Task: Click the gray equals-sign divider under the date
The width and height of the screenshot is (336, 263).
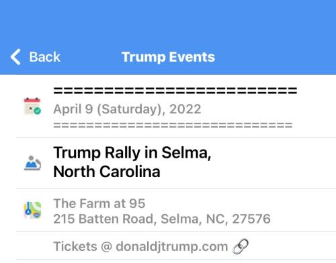Action: tap(173, 125)
